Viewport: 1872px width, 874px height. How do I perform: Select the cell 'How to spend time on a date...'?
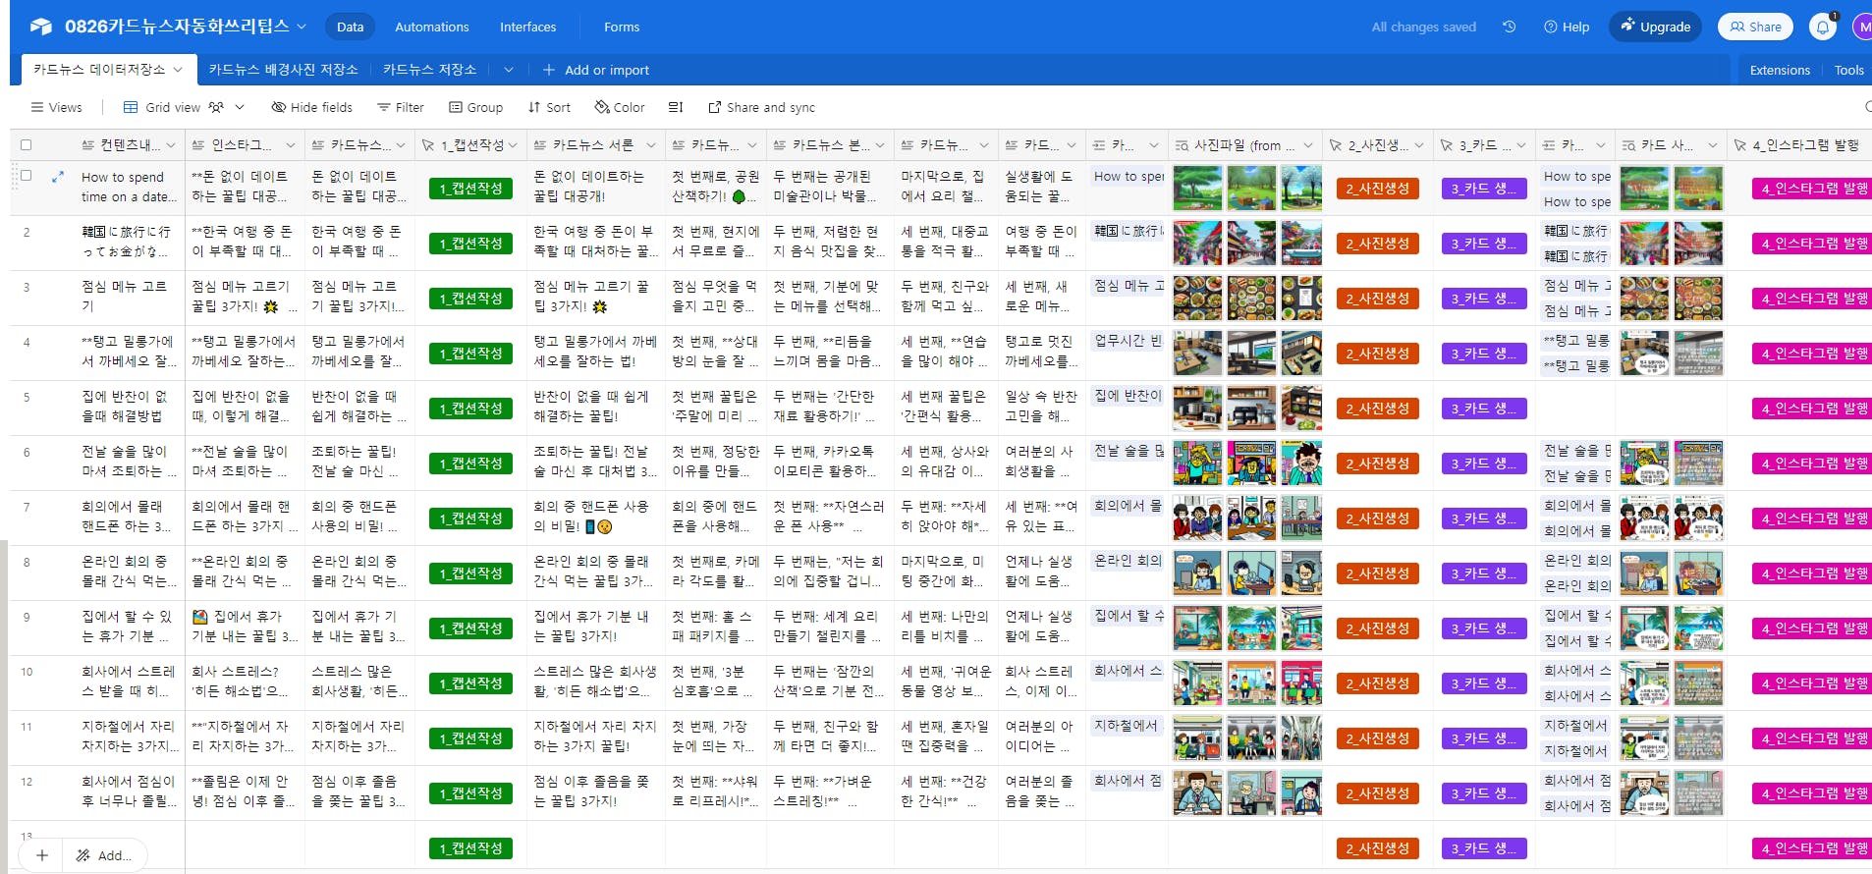[129, 188]
